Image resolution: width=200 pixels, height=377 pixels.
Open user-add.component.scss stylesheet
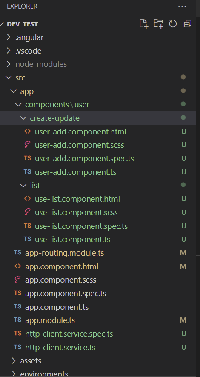[98, 145]
